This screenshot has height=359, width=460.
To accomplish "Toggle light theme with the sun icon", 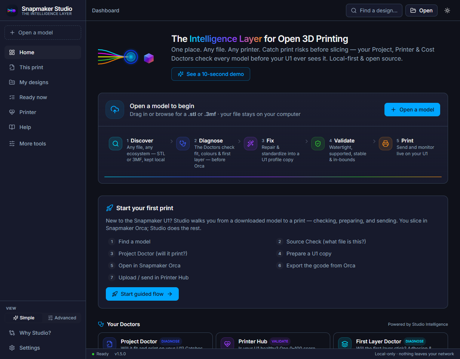I will pos(447,10).
